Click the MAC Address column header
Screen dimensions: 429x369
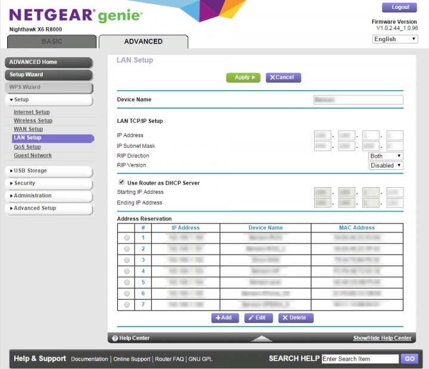357,228
